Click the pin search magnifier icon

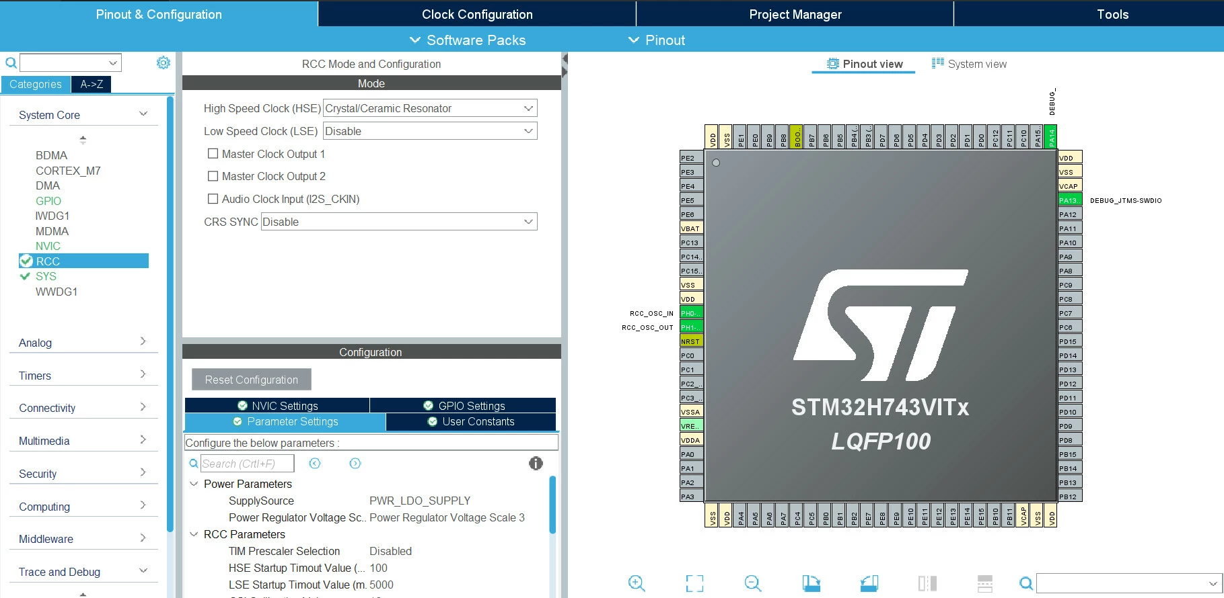(x=1025, y=583)
